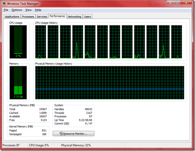Switch to the Users tab
Viewport: 195px width, 151px height.
(88, 17)
